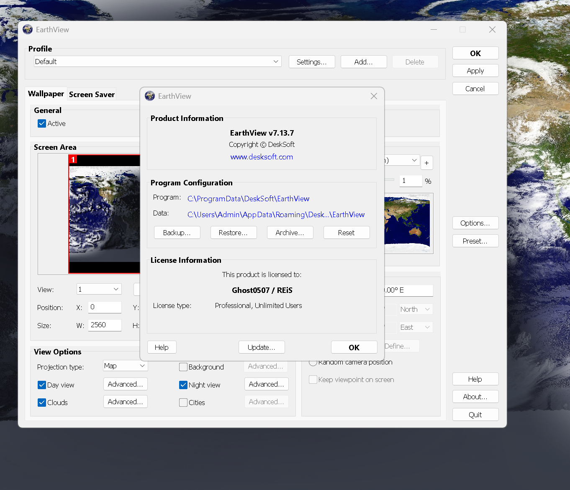Click the Define... button
The height and width of the screenshot is (490, 570).
401,346
